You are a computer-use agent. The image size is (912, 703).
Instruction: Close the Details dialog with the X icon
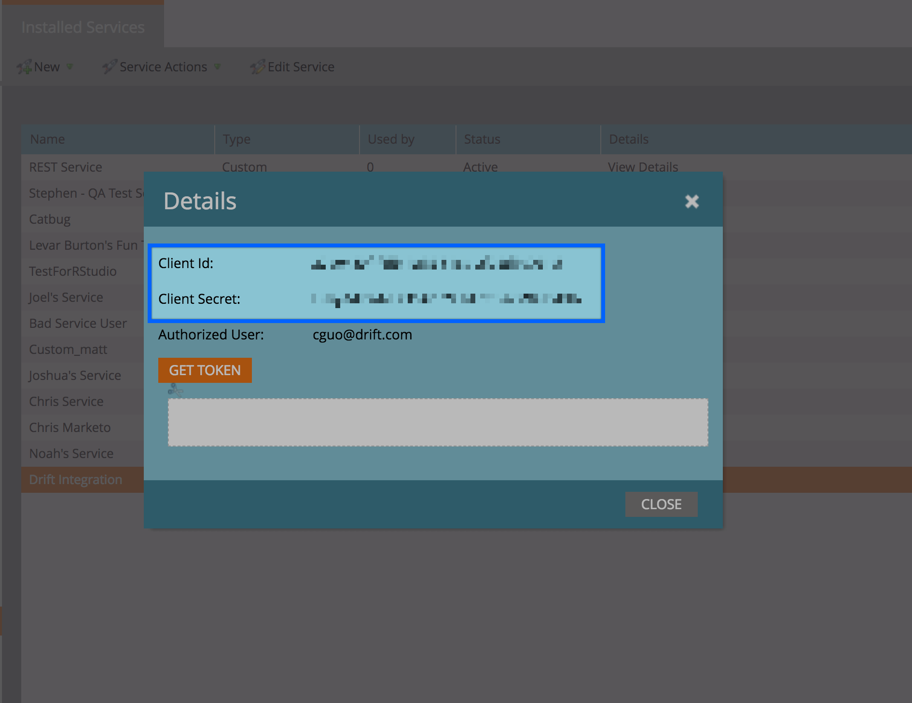click(692, 202)
